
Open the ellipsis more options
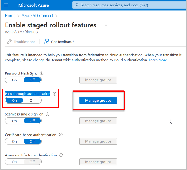click(x=105, y=25)
